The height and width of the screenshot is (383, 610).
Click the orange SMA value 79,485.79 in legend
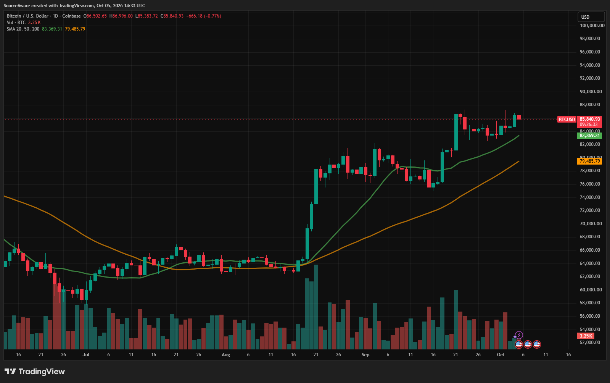(x=75, y=29)
